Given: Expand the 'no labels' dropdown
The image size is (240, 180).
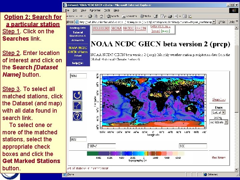Looking at the screenshot, I should pyautogui.click(x=226, y=122).
